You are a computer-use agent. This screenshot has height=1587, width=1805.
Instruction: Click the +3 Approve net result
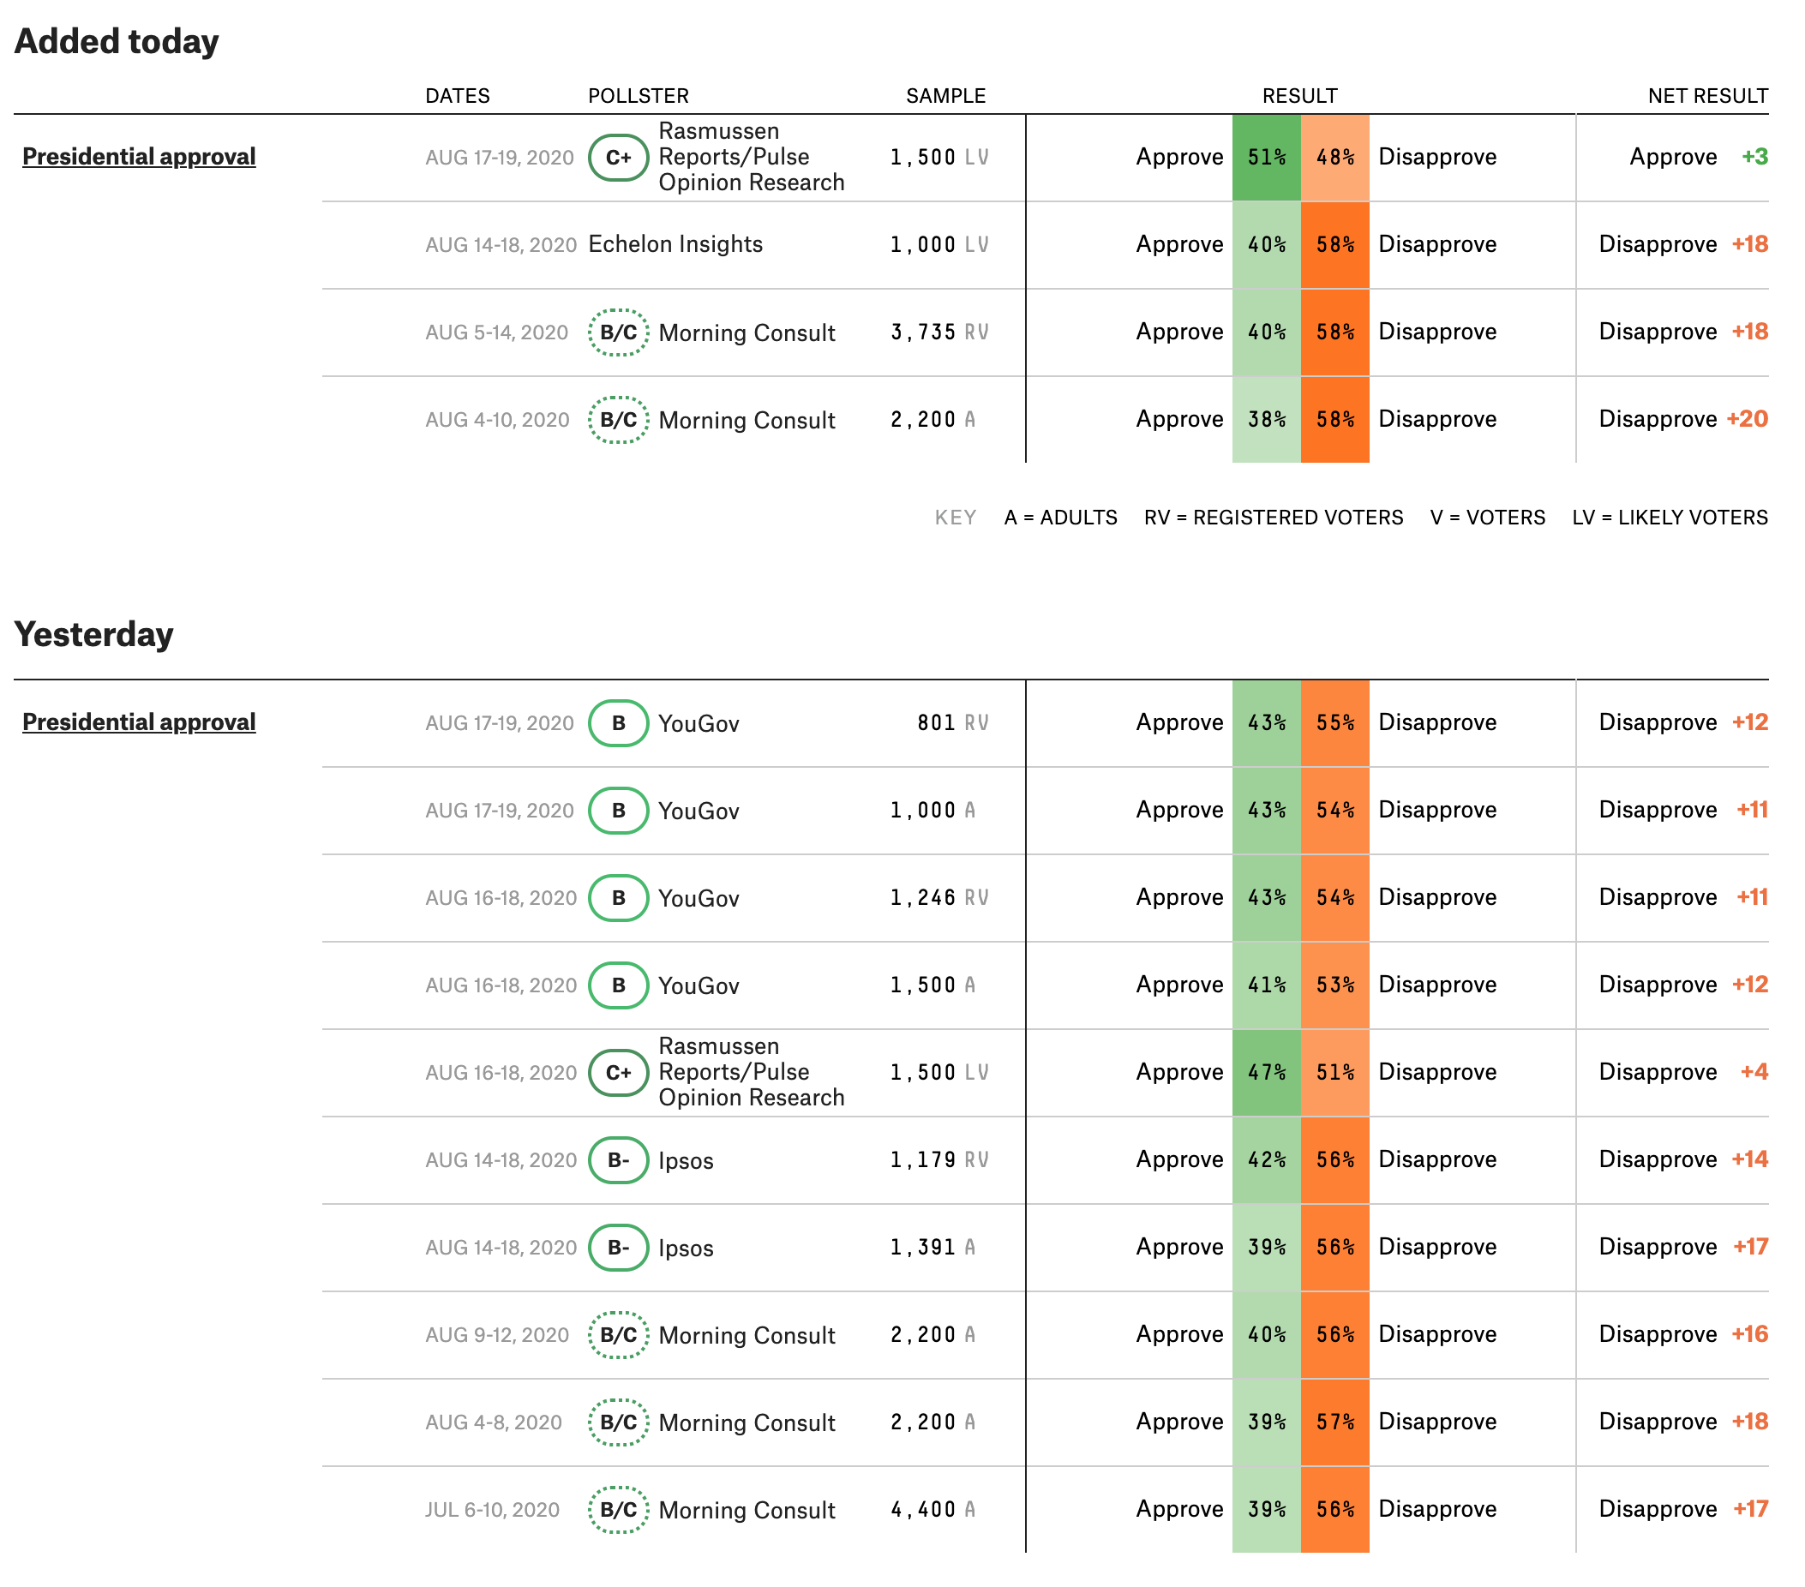(x=1754, y=156)
